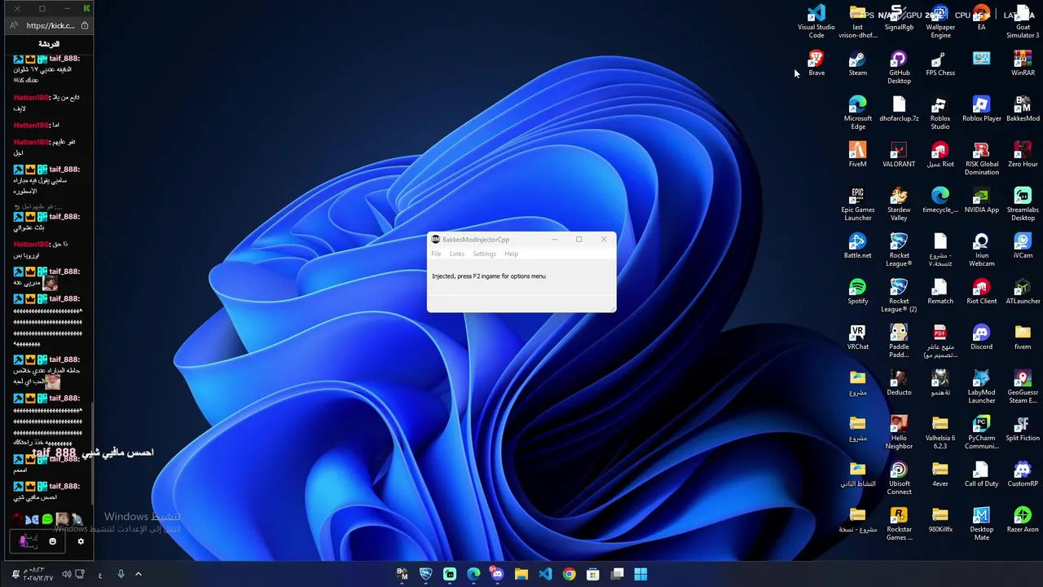Select the Zero Hour desktop icon
Screen dimensions: 1043x587
pos(1023,154)
